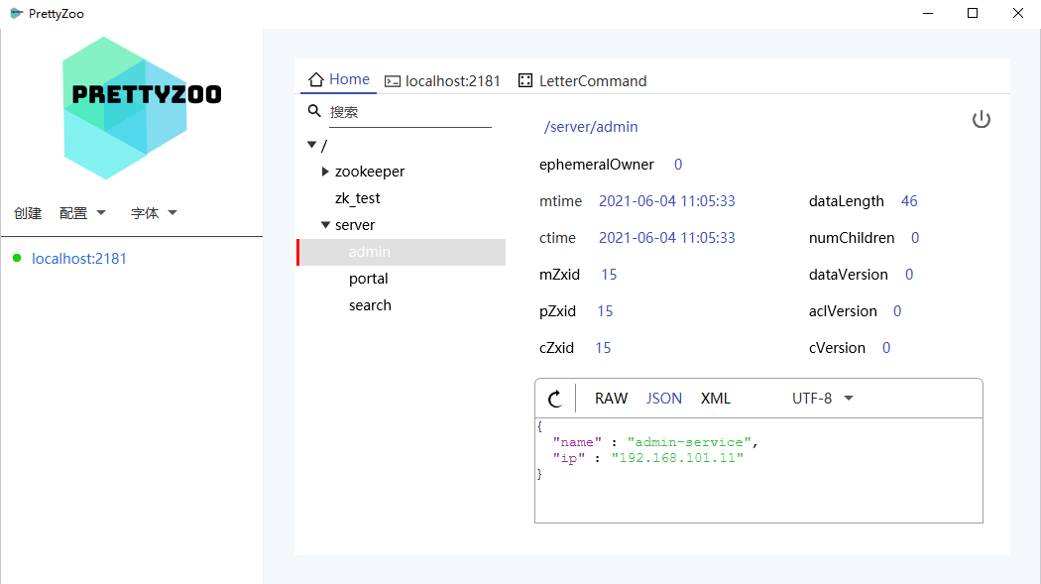Click the 搜索 search input field
This screenshot has height=584, width=1041.
click(408, 113)
